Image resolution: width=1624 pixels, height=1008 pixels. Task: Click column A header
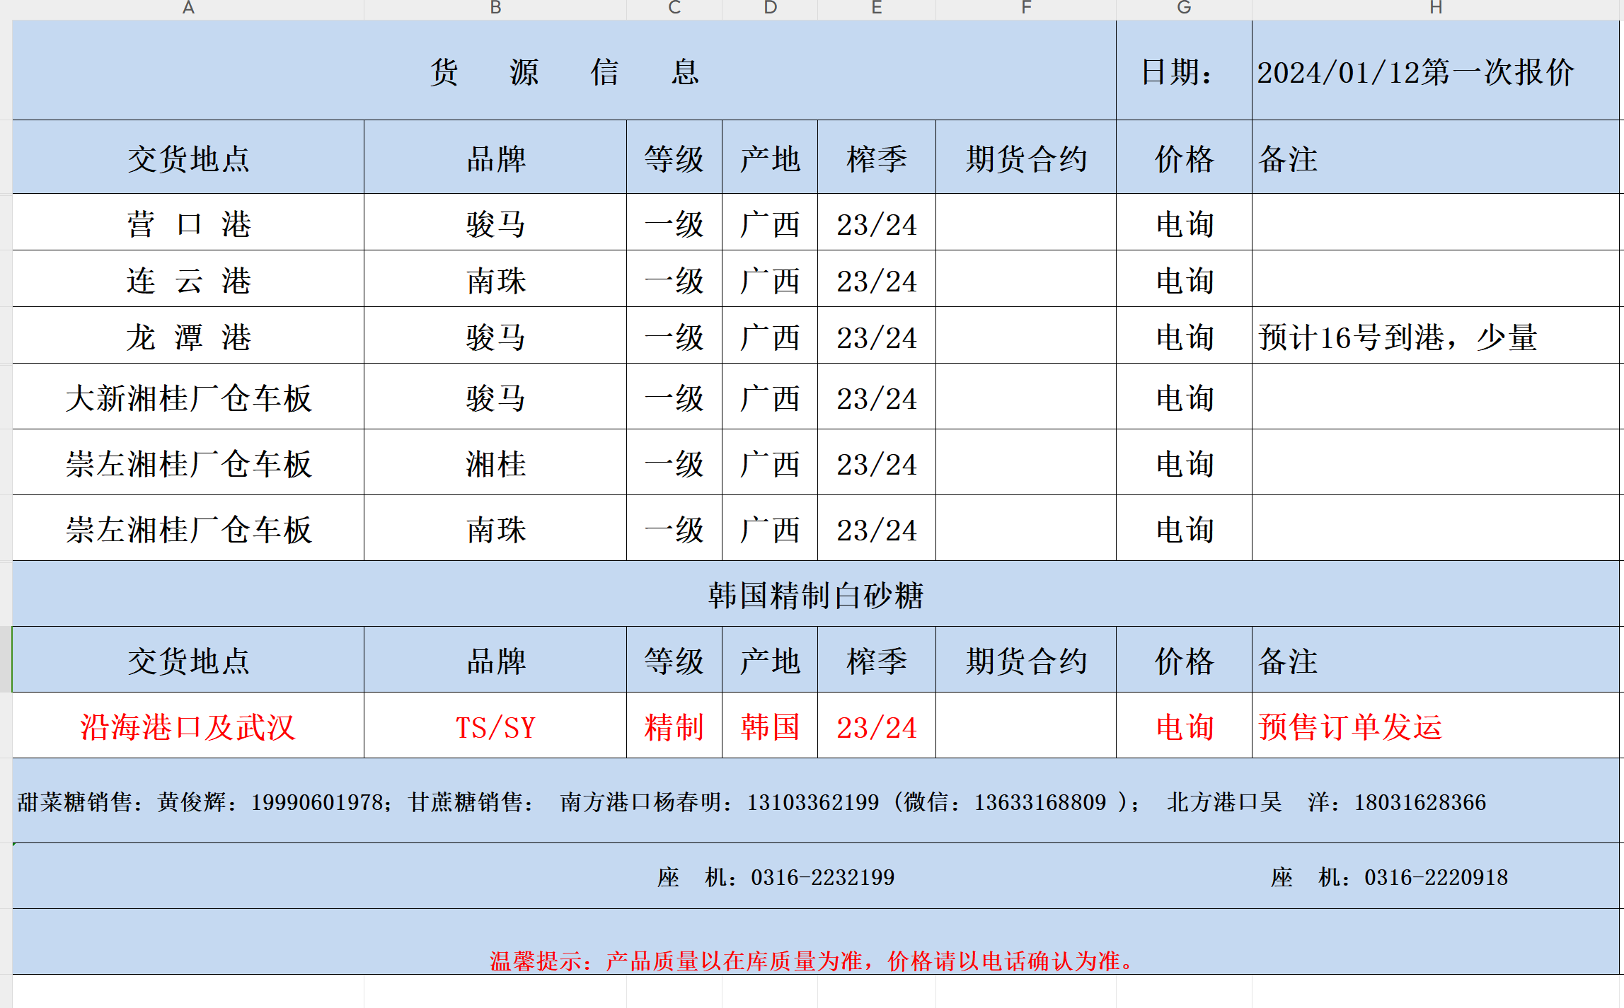(x=188, y=8)
